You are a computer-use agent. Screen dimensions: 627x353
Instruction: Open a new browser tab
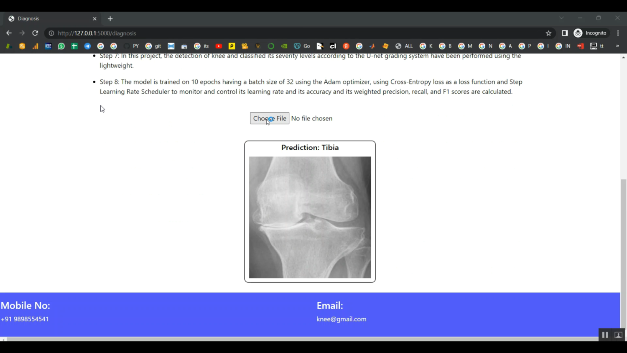tap(110, 19)
